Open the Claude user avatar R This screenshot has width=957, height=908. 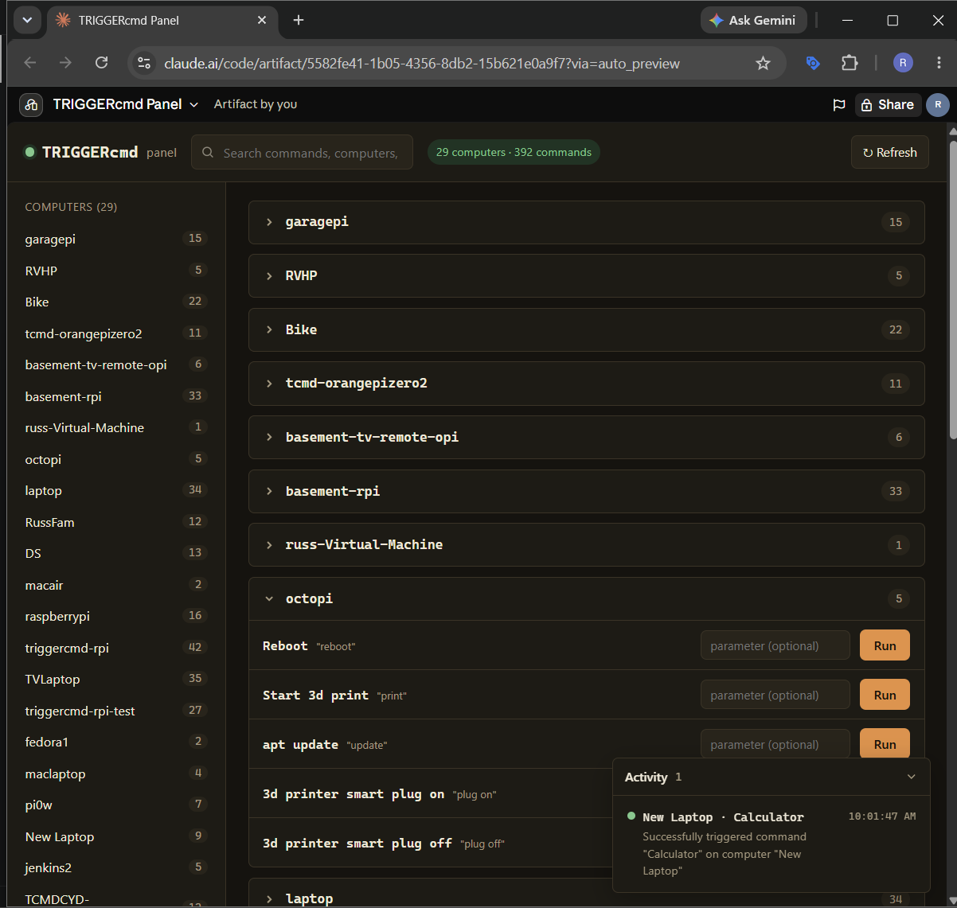pyautogui.click(x=938, y=104)
